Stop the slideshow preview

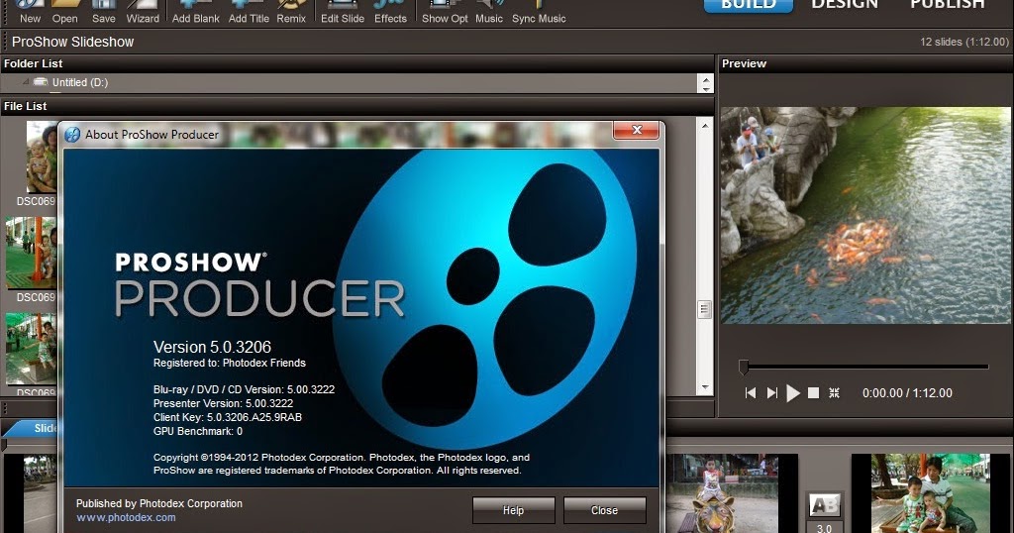click(814, 392)
